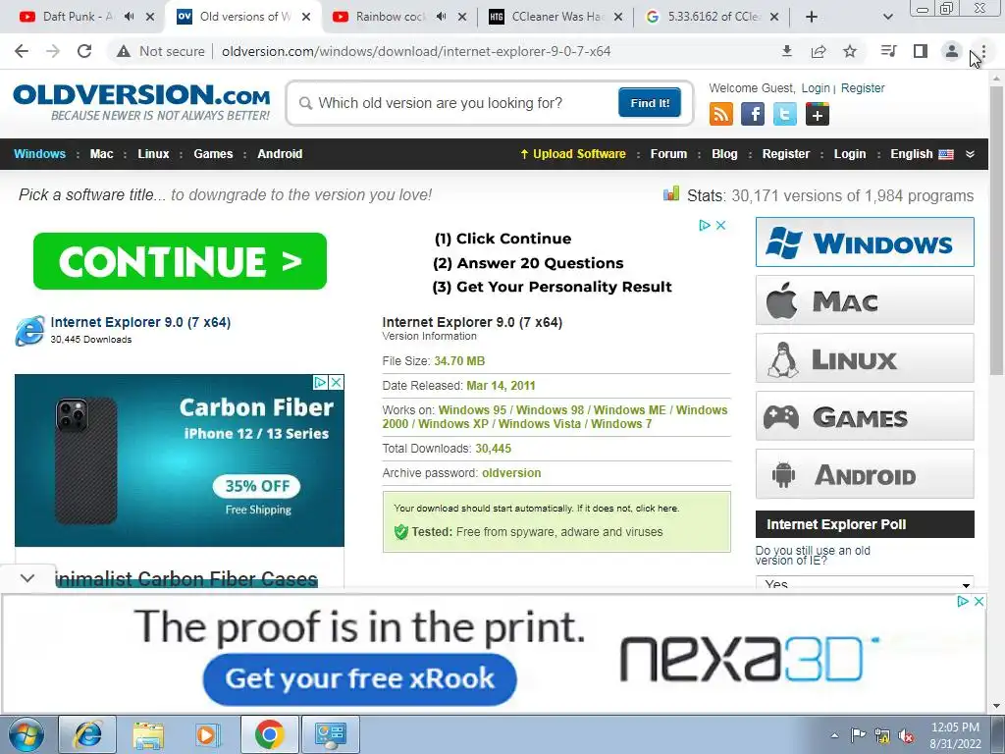The height and width of the screenshot is (754, 1005).
Task: Click the Login link near Welcome Guest
Action: pos(816,87)
